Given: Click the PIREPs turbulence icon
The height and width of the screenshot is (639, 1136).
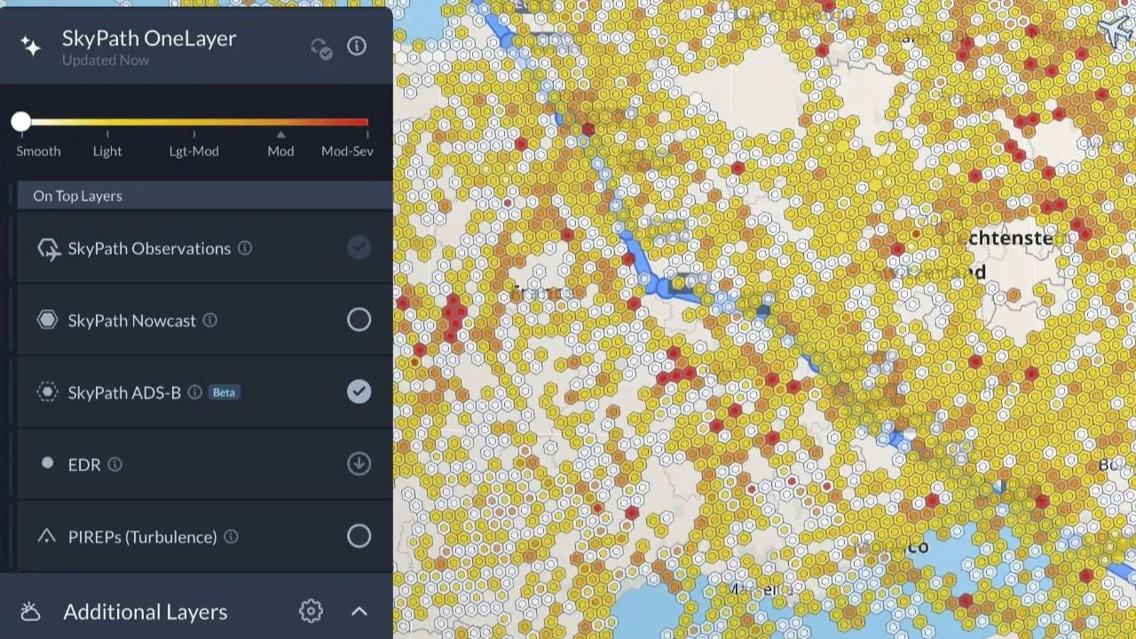Looking at the screenshot, I should click(x=47, y=536).
